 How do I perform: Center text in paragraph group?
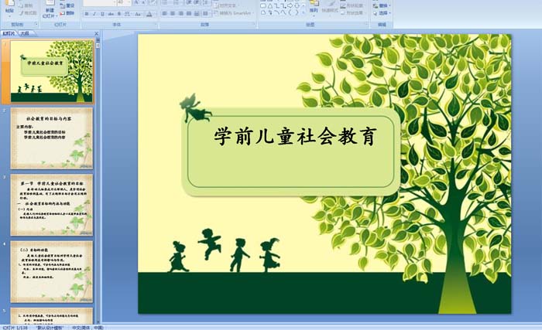pos(173,13)
